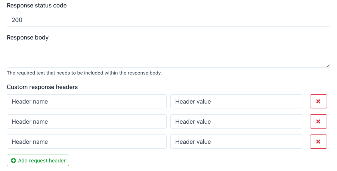Image resolution: width=337 pixels, height=171 pixels.
Task: Grab the Response body textarea resize handle
Action: click(x=328, y=66)
